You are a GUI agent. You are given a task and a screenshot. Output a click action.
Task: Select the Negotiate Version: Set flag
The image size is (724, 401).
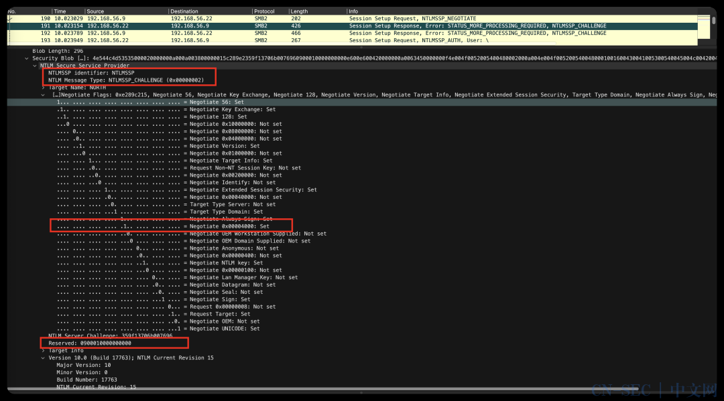[158, 146]
